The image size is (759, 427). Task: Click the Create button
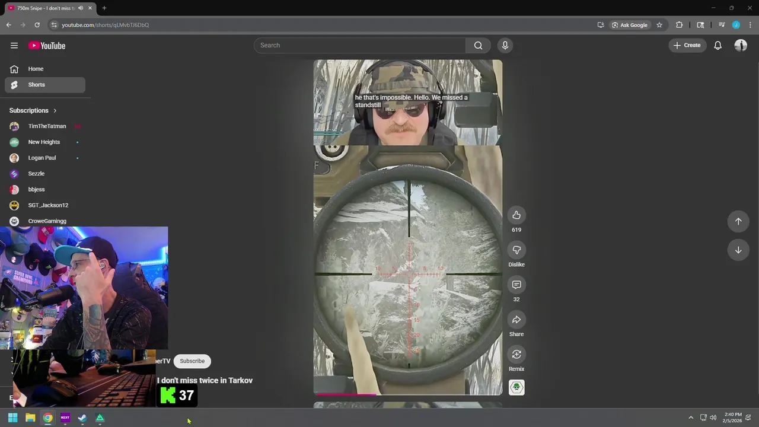[x=687, y=46]
